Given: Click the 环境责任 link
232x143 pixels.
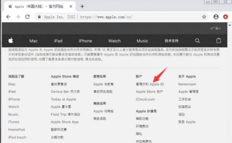Looking at the screenshot, I should click(x=142, y=126).
